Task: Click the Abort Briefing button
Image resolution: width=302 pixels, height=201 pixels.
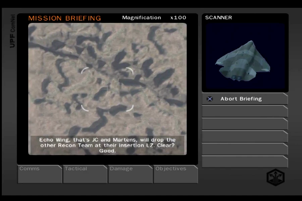Action: (245, 99)
